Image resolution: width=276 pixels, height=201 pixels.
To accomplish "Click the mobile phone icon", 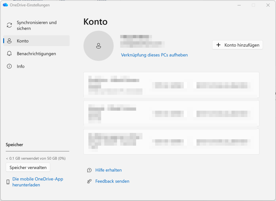I will click(x=8, y=182).
